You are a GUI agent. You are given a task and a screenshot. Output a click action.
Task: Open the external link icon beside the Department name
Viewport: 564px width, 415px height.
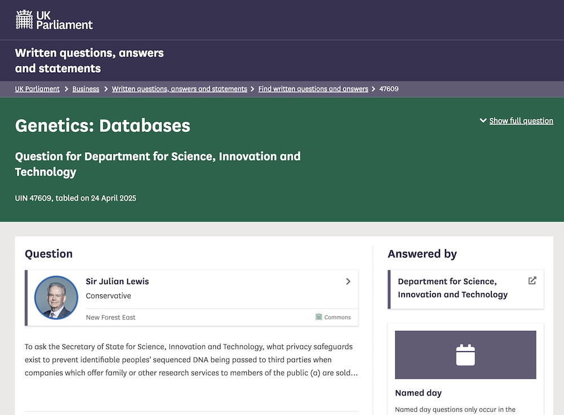click(x=532, y=280)
